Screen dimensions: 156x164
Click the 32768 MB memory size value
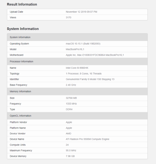[x=71, y=98]
